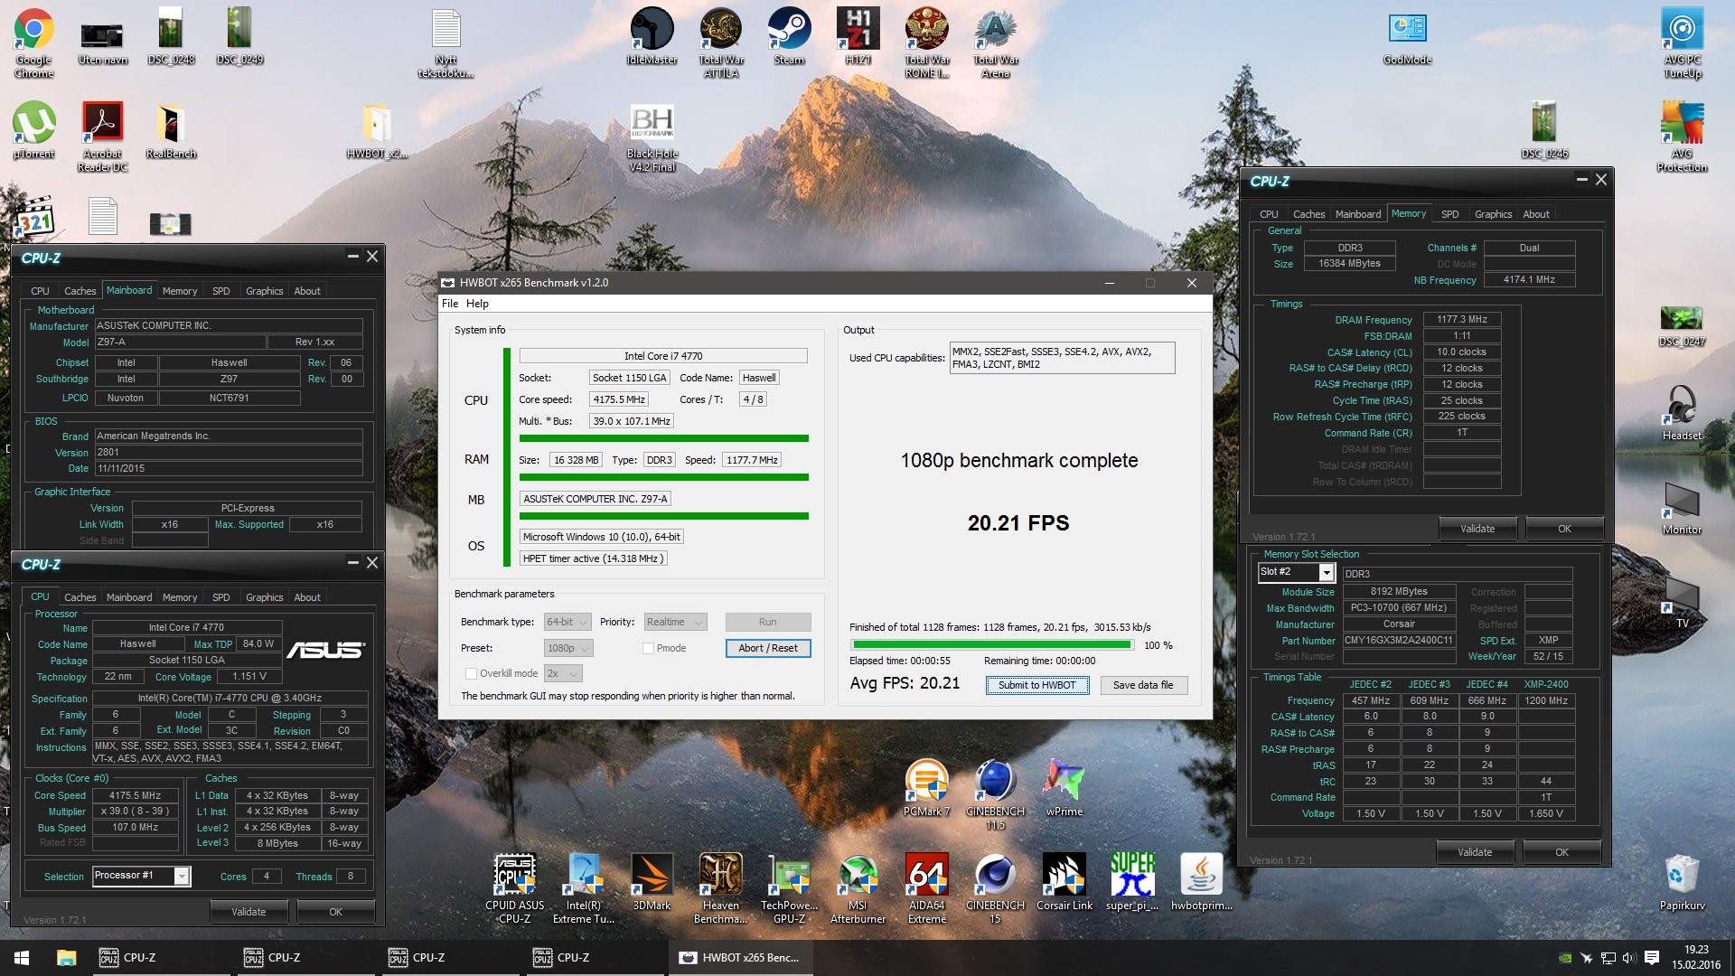Click the benchmark progress bar at 100 %
The width and height of the screenshot is (1735, 976).
[991, 645]
